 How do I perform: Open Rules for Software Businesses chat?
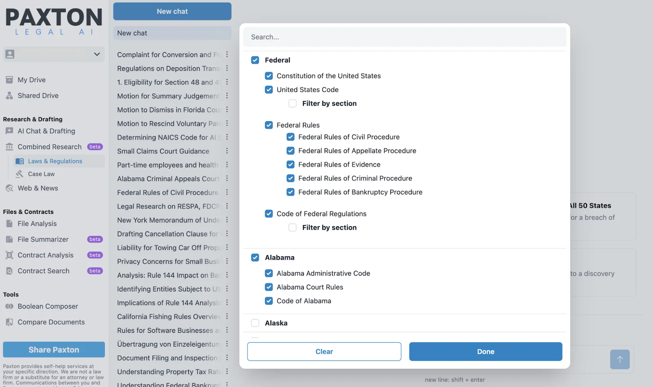coord(169,330)
